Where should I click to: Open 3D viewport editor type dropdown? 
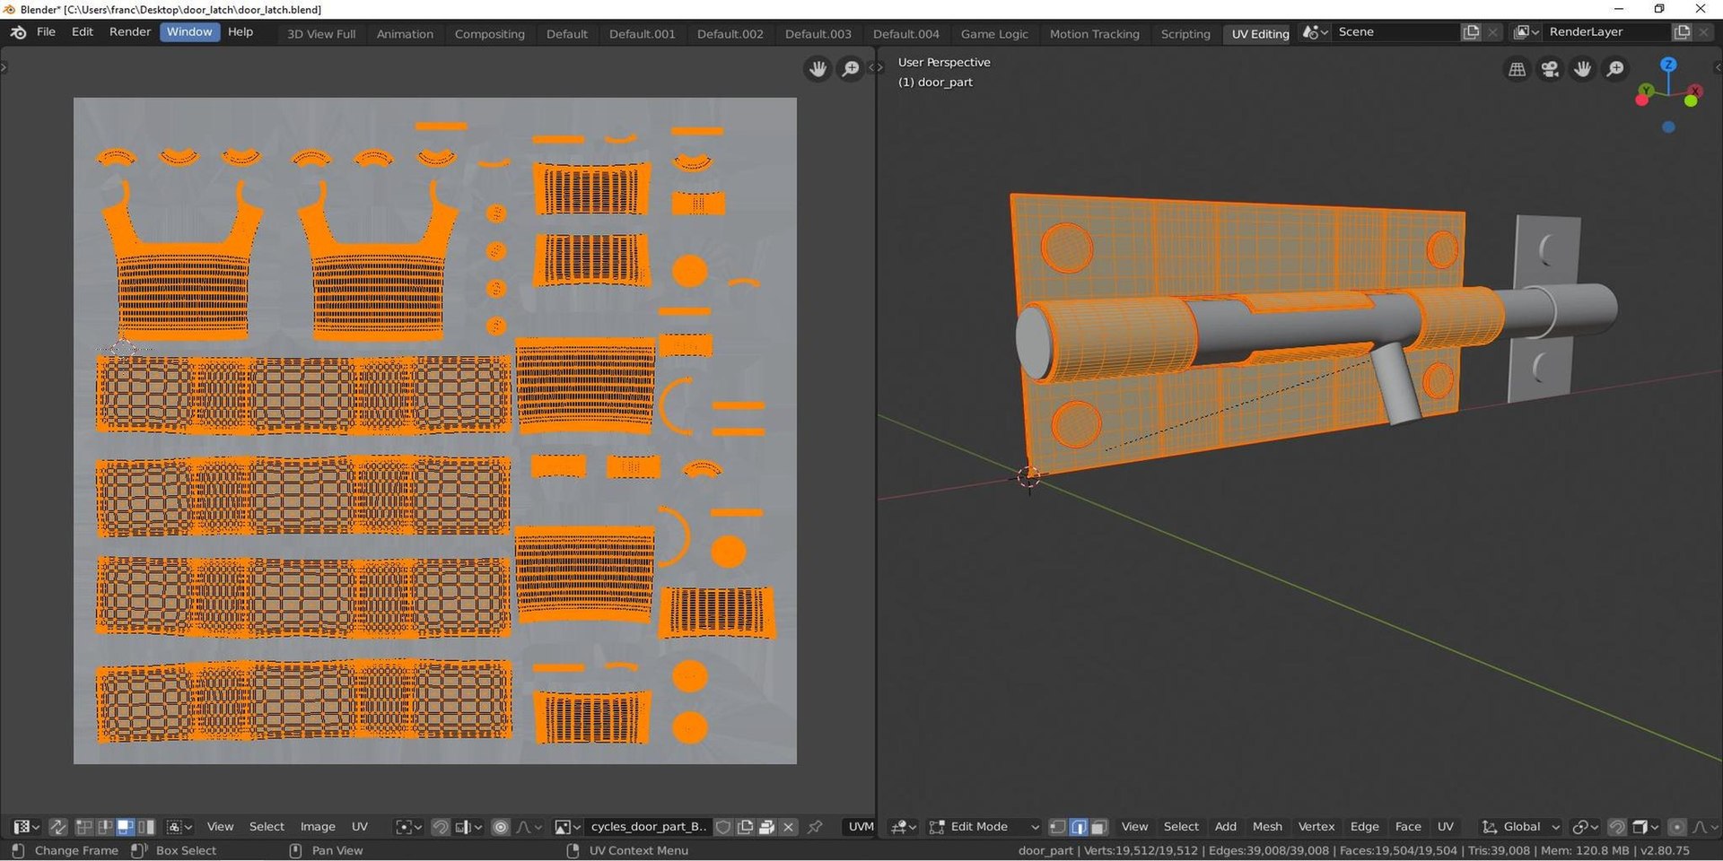[x=903, y=827]
